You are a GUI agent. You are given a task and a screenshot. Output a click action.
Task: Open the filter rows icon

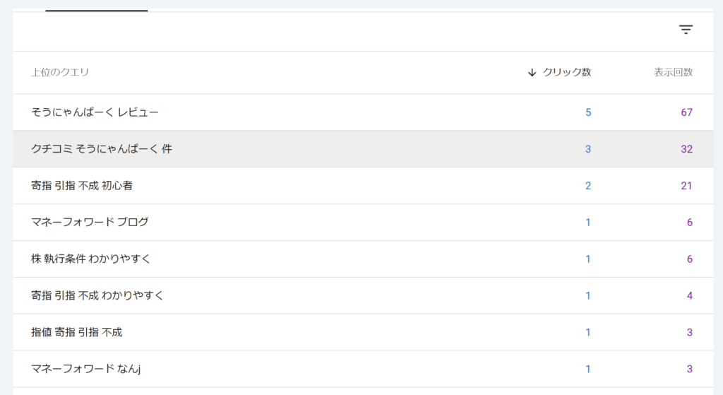click(686, 29)
